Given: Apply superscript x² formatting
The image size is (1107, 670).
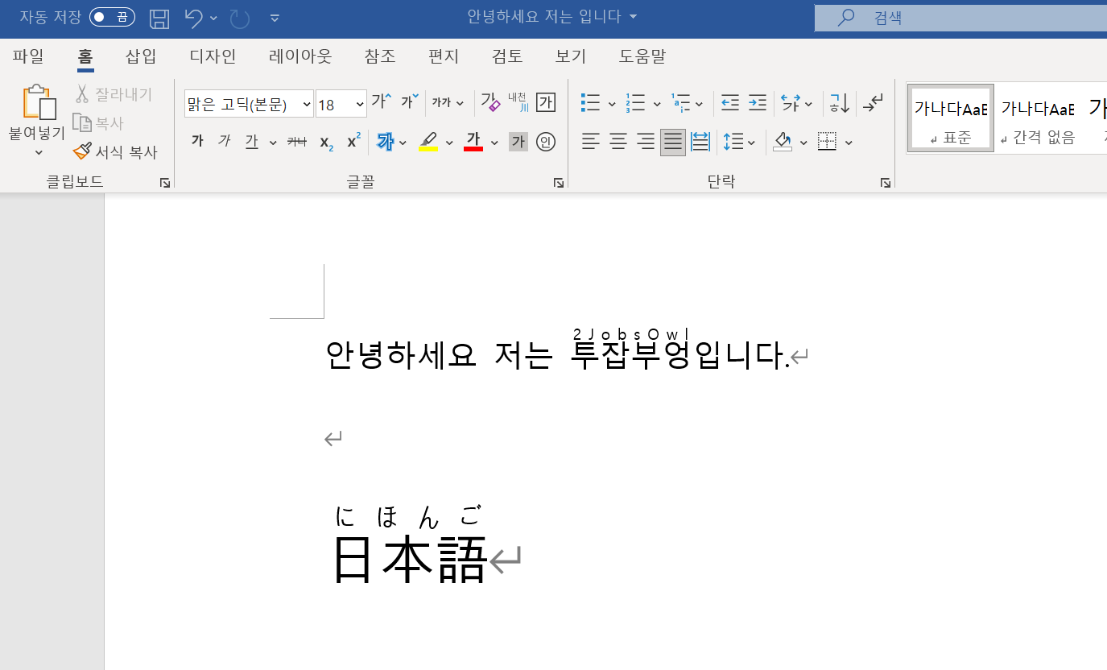Looking at the screenshot, I should click(x=353, y=142).
